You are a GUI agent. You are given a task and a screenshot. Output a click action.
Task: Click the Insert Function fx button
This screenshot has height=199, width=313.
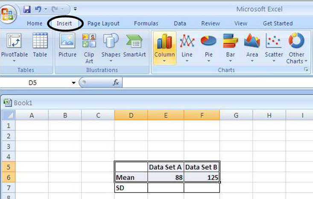(115, 83)
